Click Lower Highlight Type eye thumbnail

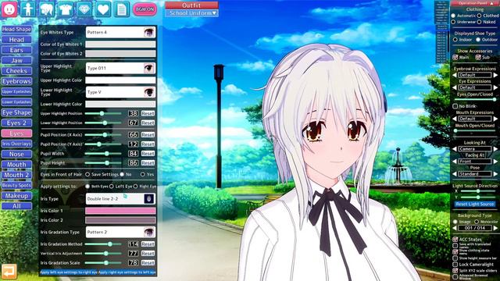coord(149,92)
